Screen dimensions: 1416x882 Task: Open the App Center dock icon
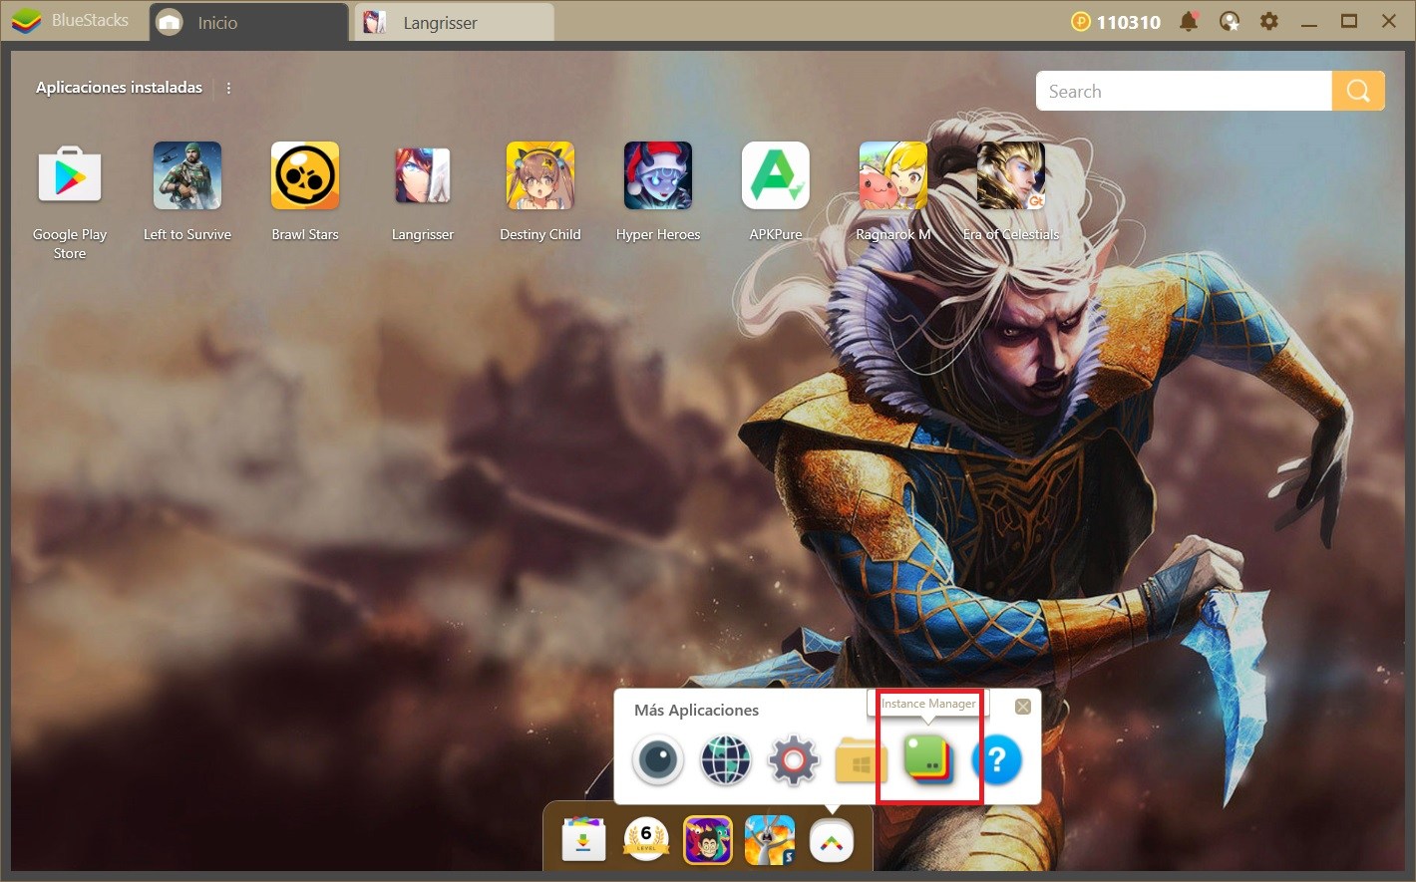click(x=584, y=840)
